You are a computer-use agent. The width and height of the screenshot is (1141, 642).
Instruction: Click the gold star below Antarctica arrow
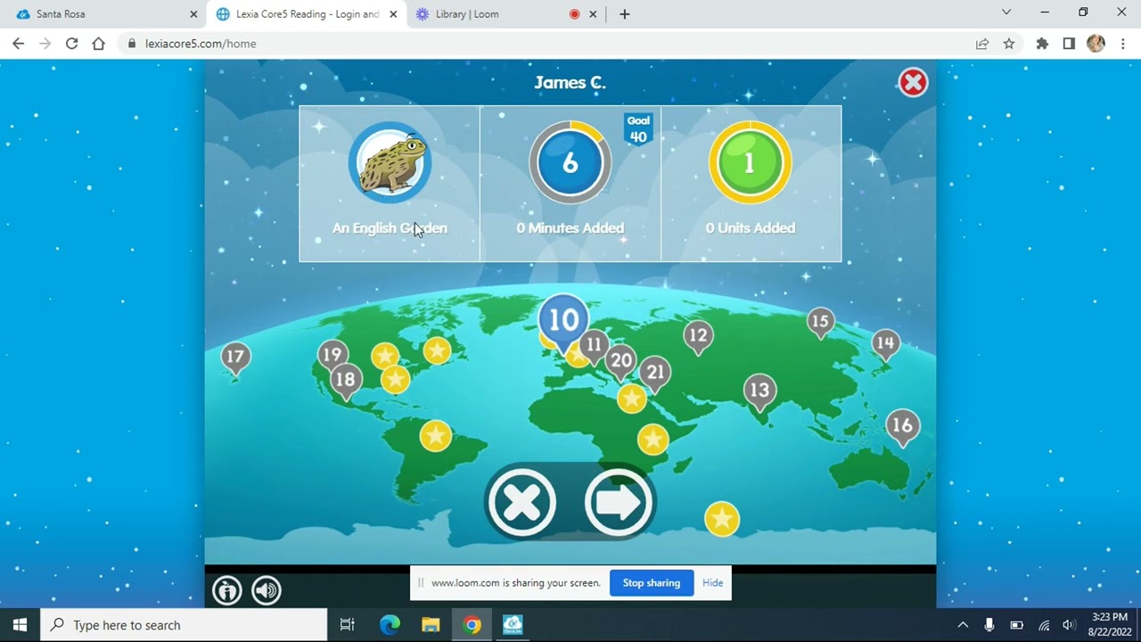point(721,519)
